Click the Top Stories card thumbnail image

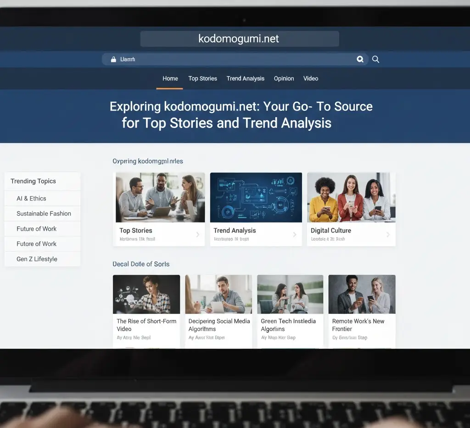[x=160, y=197]
